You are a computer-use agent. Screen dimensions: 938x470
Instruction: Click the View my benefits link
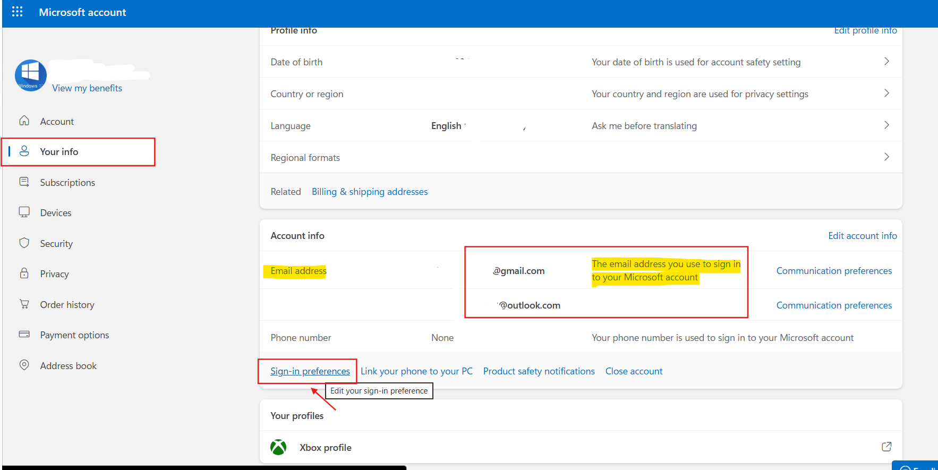tap(87, 88)
